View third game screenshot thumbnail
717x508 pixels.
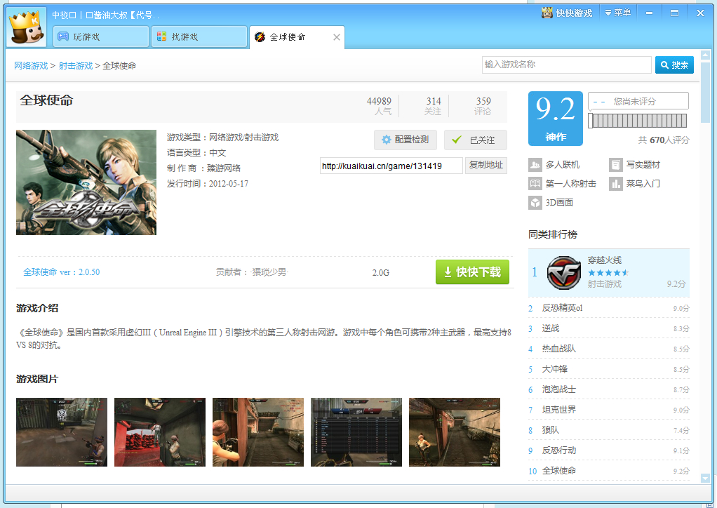(x=258, y=432)
